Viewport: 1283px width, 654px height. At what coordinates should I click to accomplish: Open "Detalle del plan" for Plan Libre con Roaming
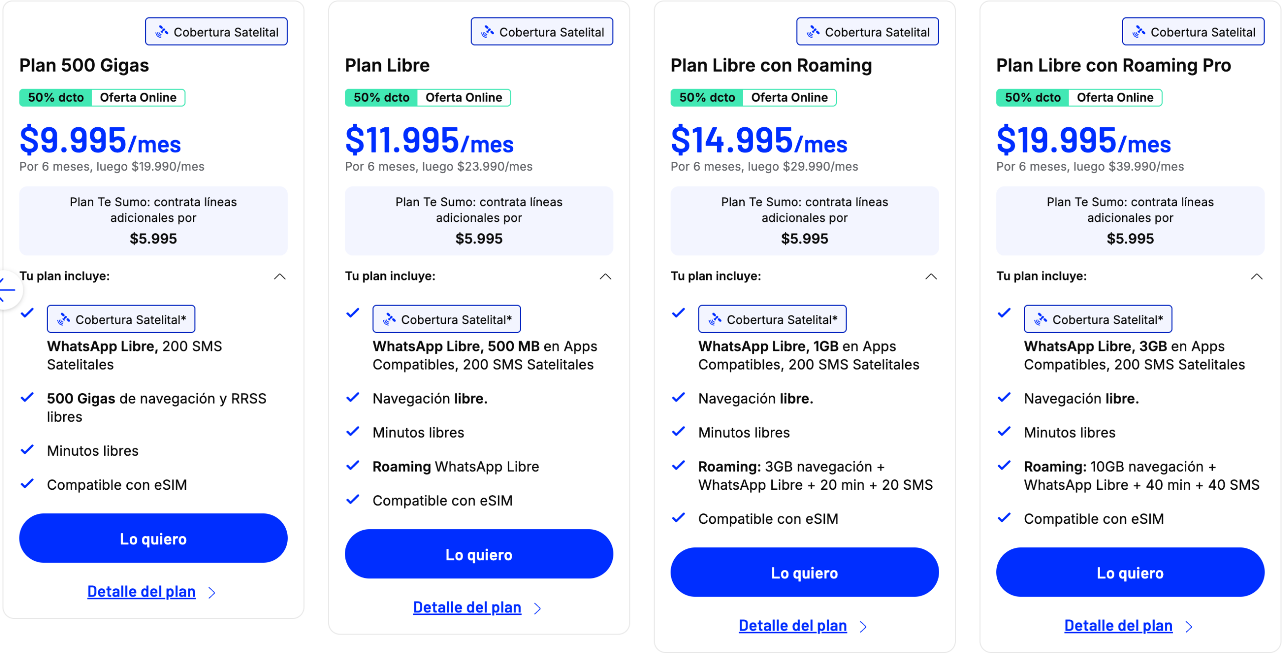click(x=792, y=625)
